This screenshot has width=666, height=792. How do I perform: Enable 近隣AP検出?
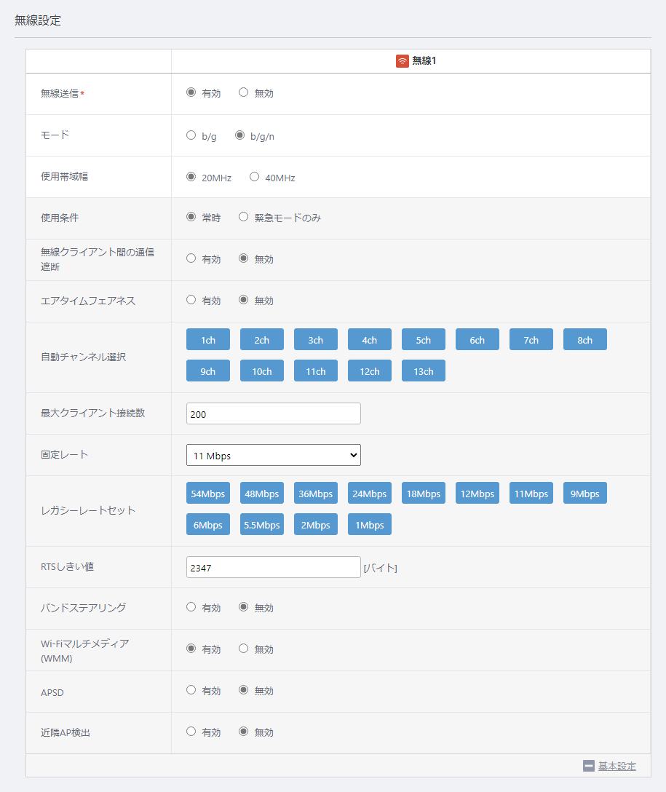pyautogui.click(x=191, y=731)
